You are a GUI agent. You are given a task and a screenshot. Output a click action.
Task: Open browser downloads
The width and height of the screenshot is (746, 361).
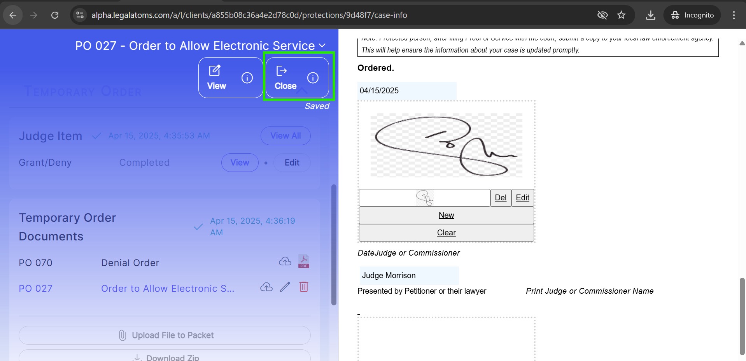point(650,15)
